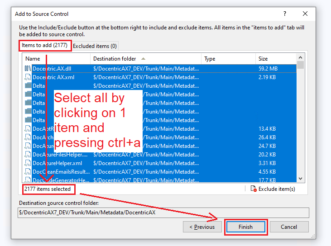Go back with the Previous button

point(202,227)
